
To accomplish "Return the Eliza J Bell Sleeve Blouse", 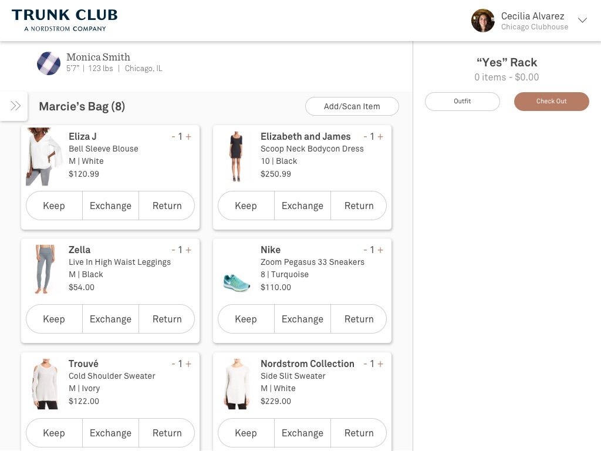I will (167, 206).
